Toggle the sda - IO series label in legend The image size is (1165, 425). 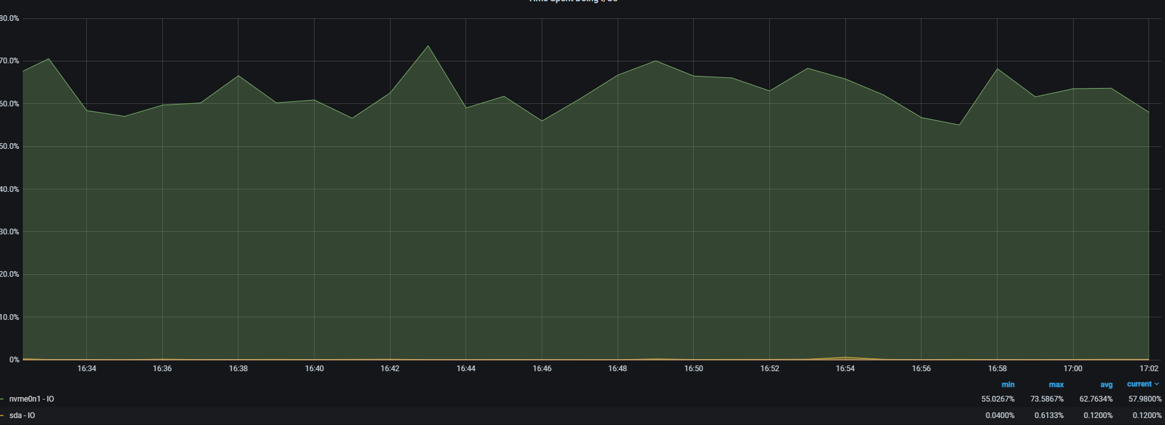(22, 415)
